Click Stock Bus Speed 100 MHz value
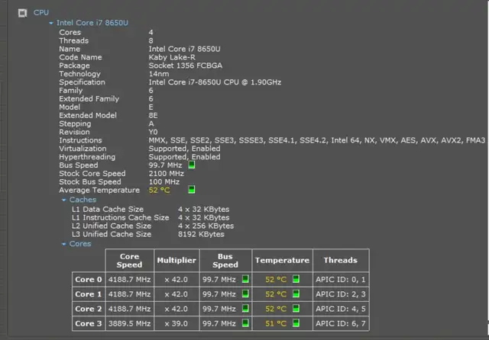Image resolution: width=489 pixels, height=340 pixels. tap(164, 181)
